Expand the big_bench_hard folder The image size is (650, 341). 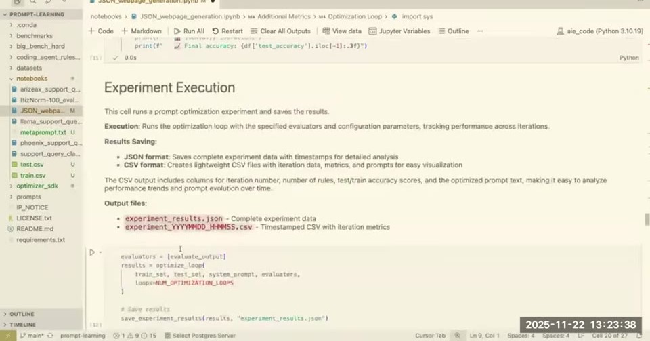point(41,46)
